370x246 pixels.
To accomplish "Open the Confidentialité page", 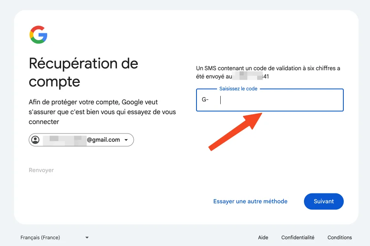I will pos(298,237).
